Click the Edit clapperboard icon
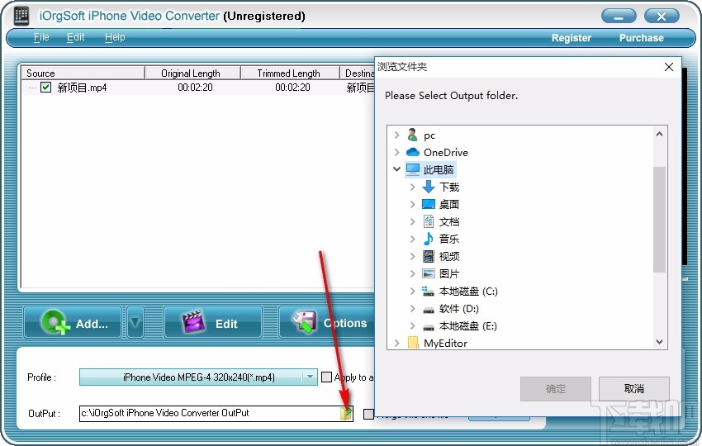702x446 pixels. click(194, 321)
